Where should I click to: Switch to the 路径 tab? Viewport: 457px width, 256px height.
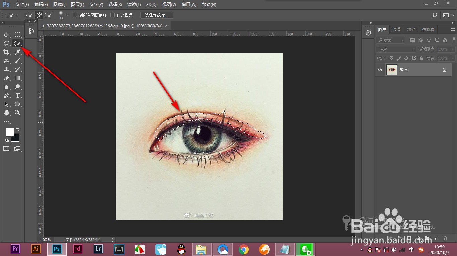tap(411, 29)
